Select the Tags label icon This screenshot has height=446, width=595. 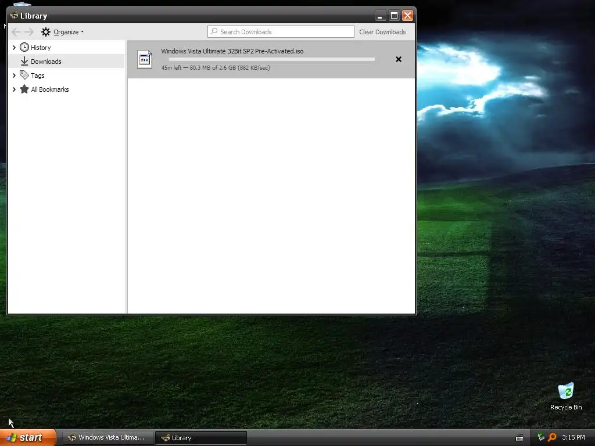(24, 75)
